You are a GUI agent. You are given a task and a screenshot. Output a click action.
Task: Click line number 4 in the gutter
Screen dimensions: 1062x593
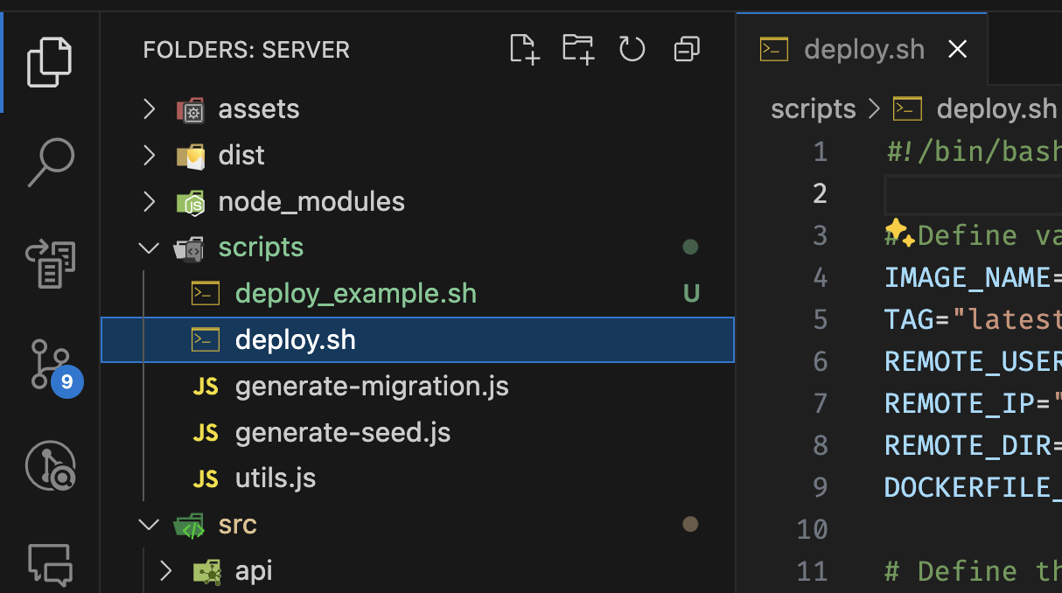[820, 277]
